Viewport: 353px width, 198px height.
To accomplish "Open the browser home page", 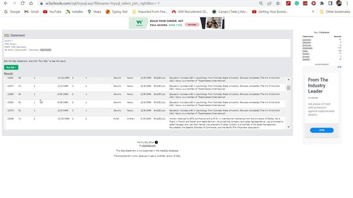I will pyautogui.click(x=31, y=3).
